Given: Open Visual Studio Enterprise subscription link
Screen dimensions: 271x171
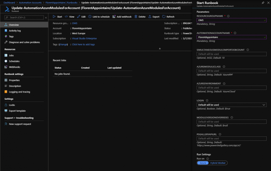Looking at the screenshot, I should pos(84,39).
